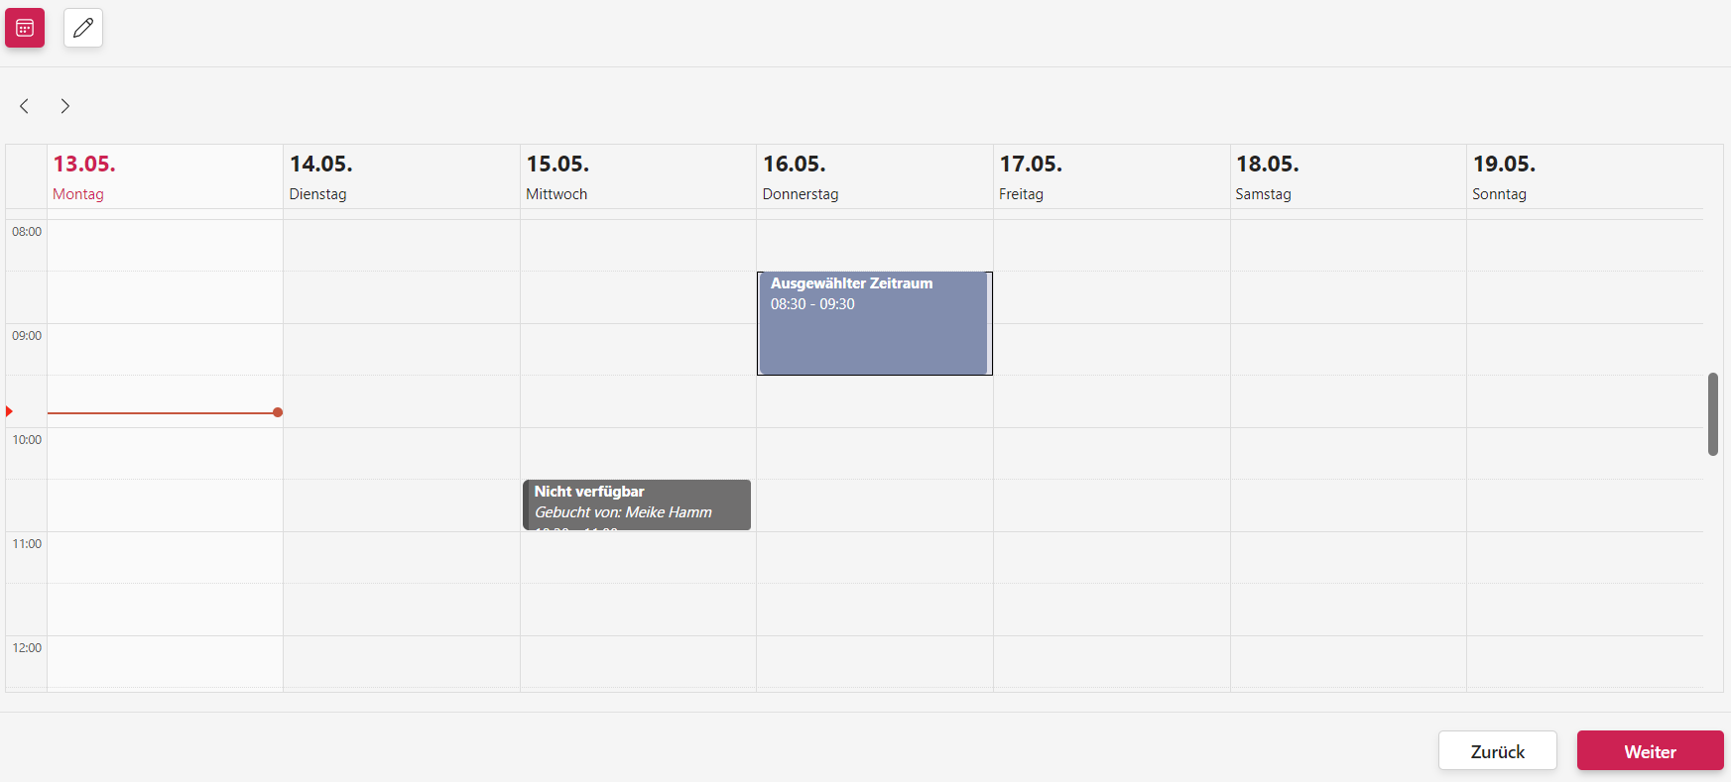
Task: Select the 19.05. Sonntag column header
Action: 1583,176
